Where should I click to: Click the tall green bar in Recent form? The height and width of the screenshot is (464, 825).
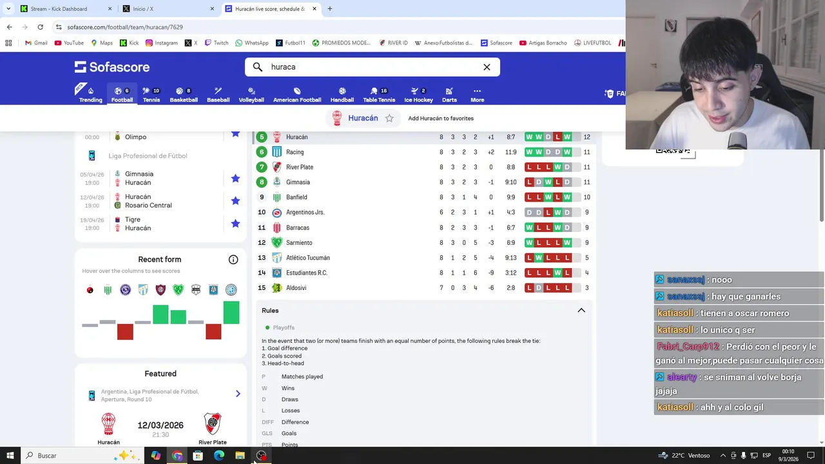[231, 313]
